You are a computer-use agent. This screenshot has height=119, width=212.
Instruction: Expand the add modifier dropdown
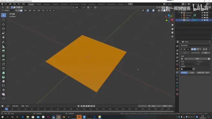(196, 46)
